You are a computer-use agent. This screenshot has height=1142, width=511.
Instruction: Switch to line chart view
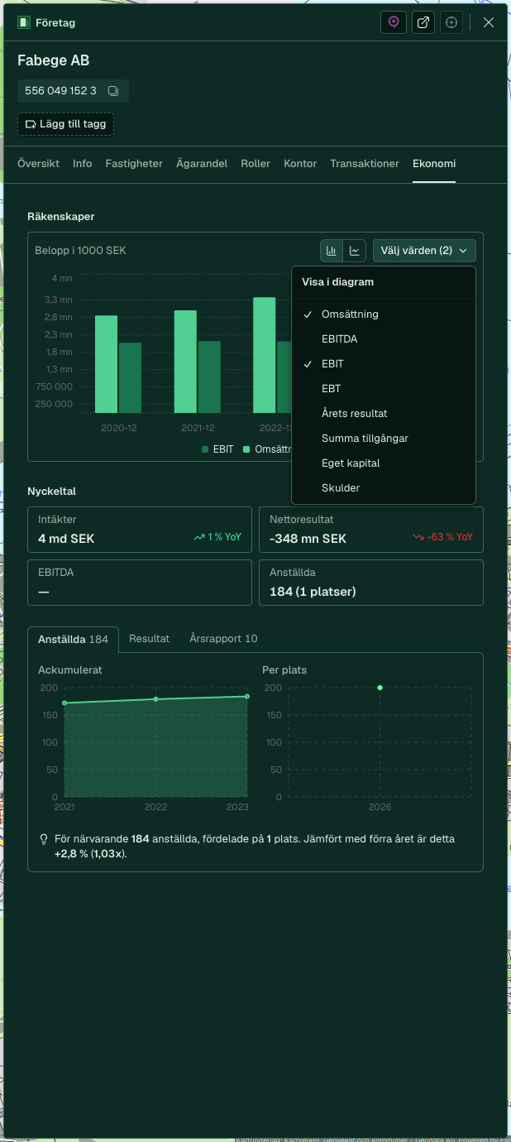pos(354,250)
